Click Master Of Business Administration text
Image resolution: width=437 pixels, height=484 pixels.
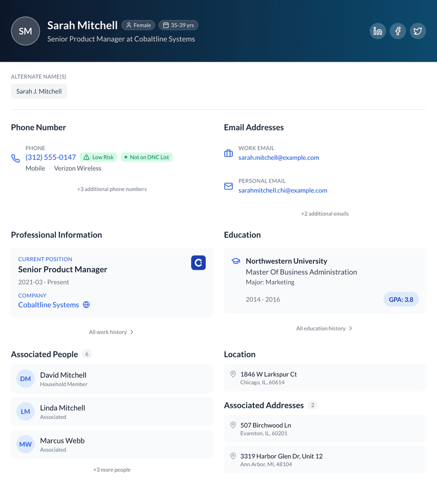(x=301, y=272)
